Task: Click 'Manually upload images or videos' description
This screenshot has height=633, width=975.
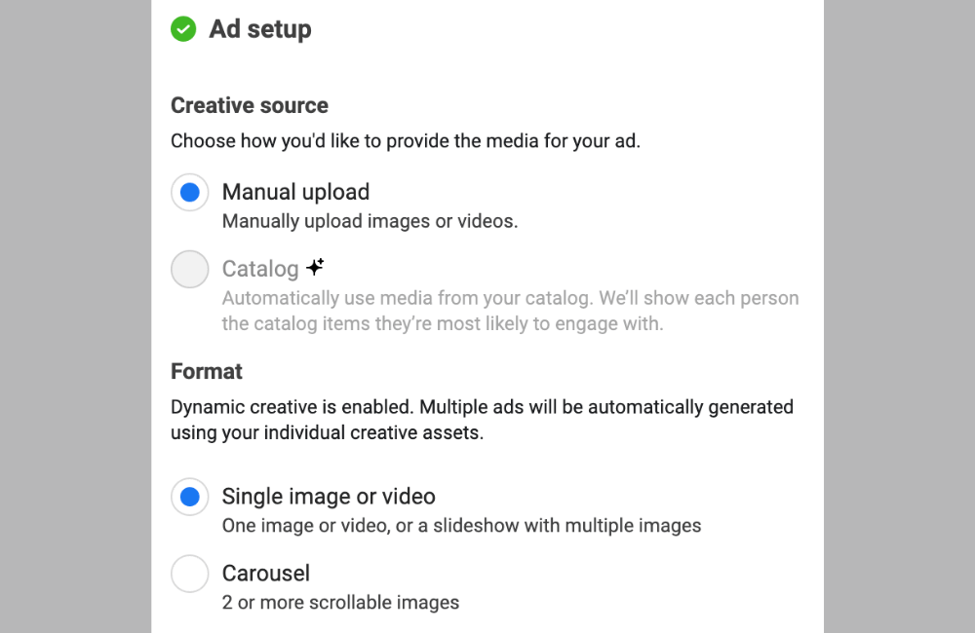Action: pos(370,221)
